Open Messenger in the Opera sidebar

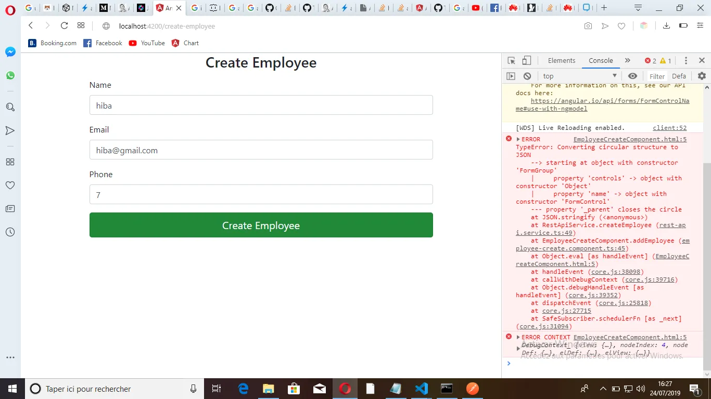pos(10,52)
